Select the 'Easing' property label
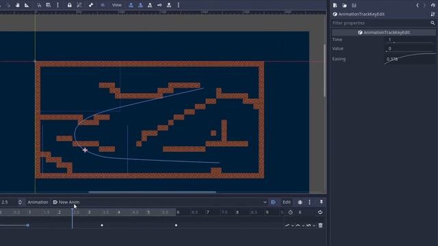 click(339, 59)
